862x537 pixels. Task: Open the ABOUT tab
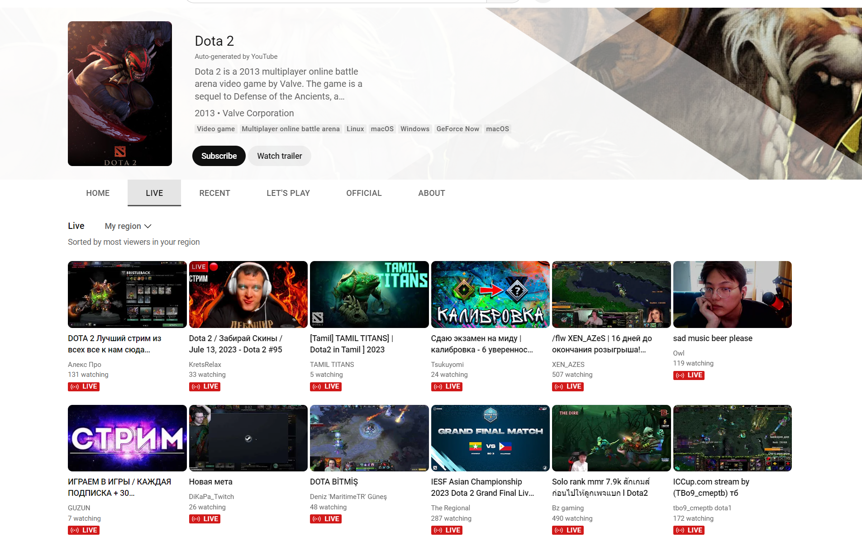[x=431, y=193]
